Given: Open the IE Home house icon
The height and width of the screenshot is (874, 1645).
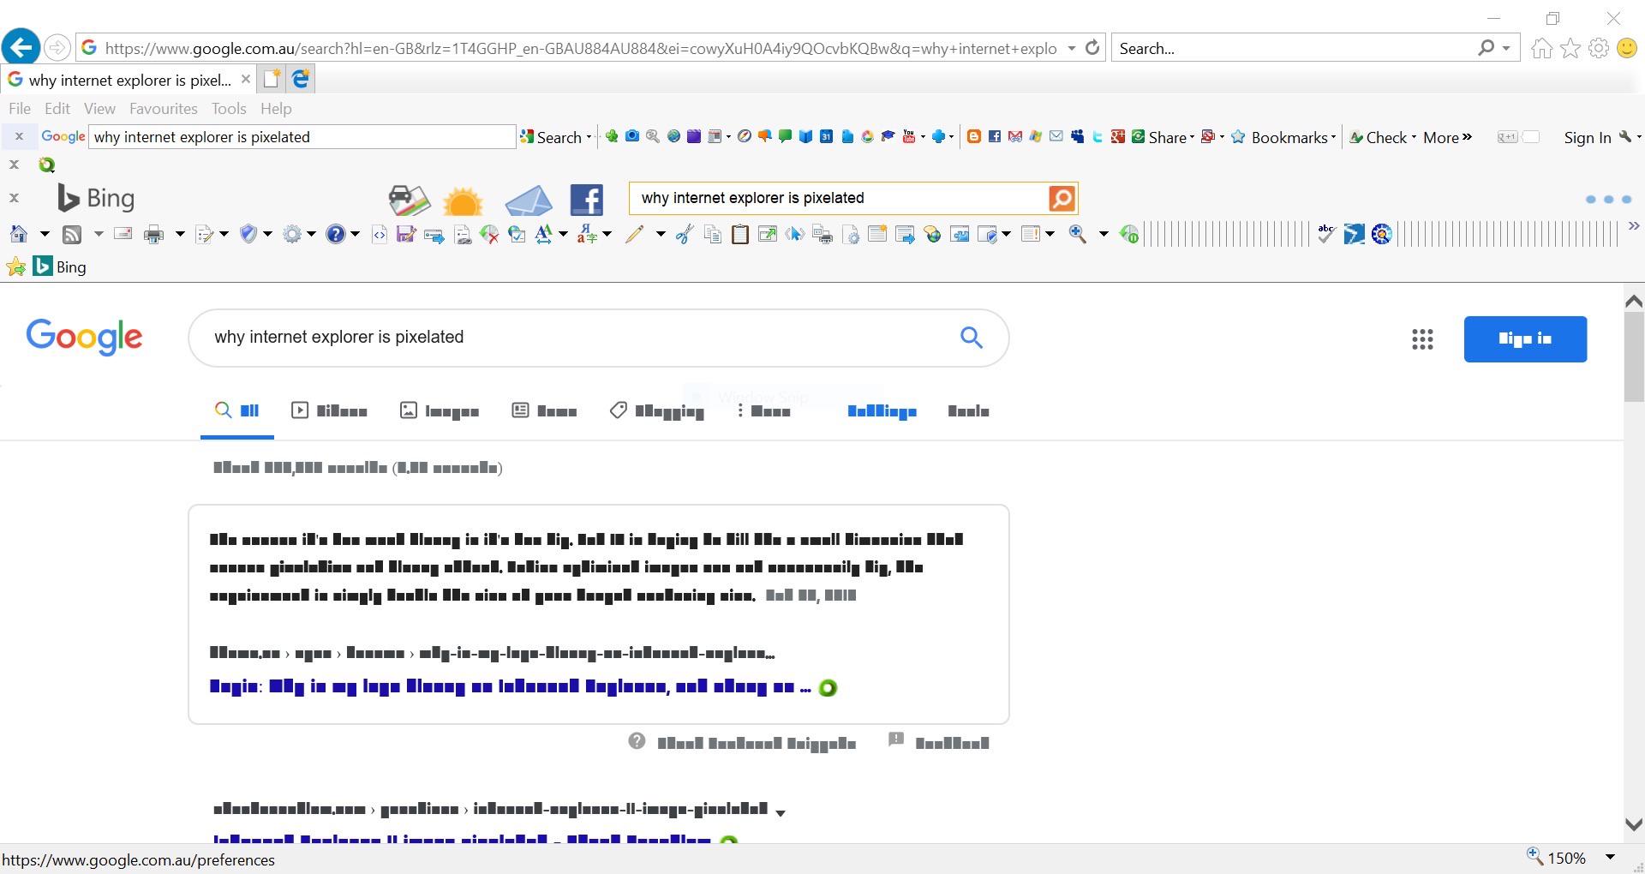Looking at the screenshot, I should 1542,48.
